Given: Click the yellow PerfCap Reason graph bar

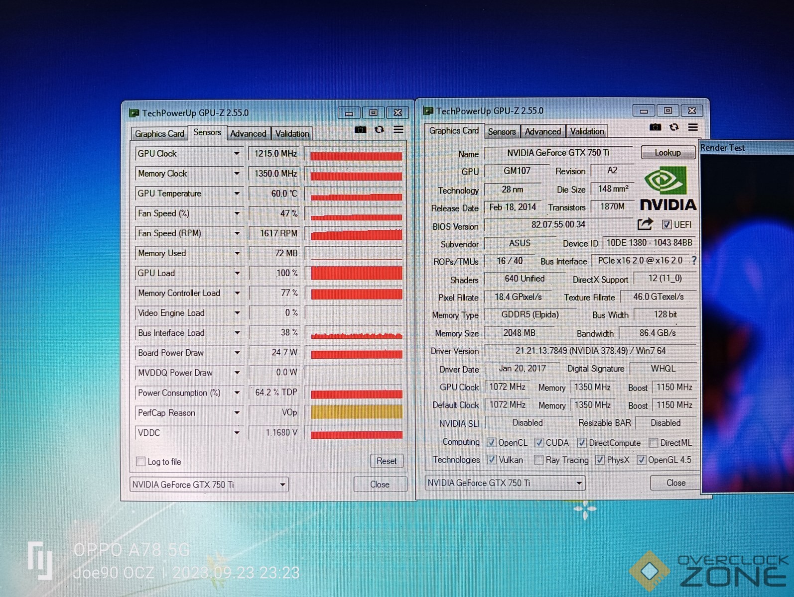Looking at the screenshot, I should 356,412.
